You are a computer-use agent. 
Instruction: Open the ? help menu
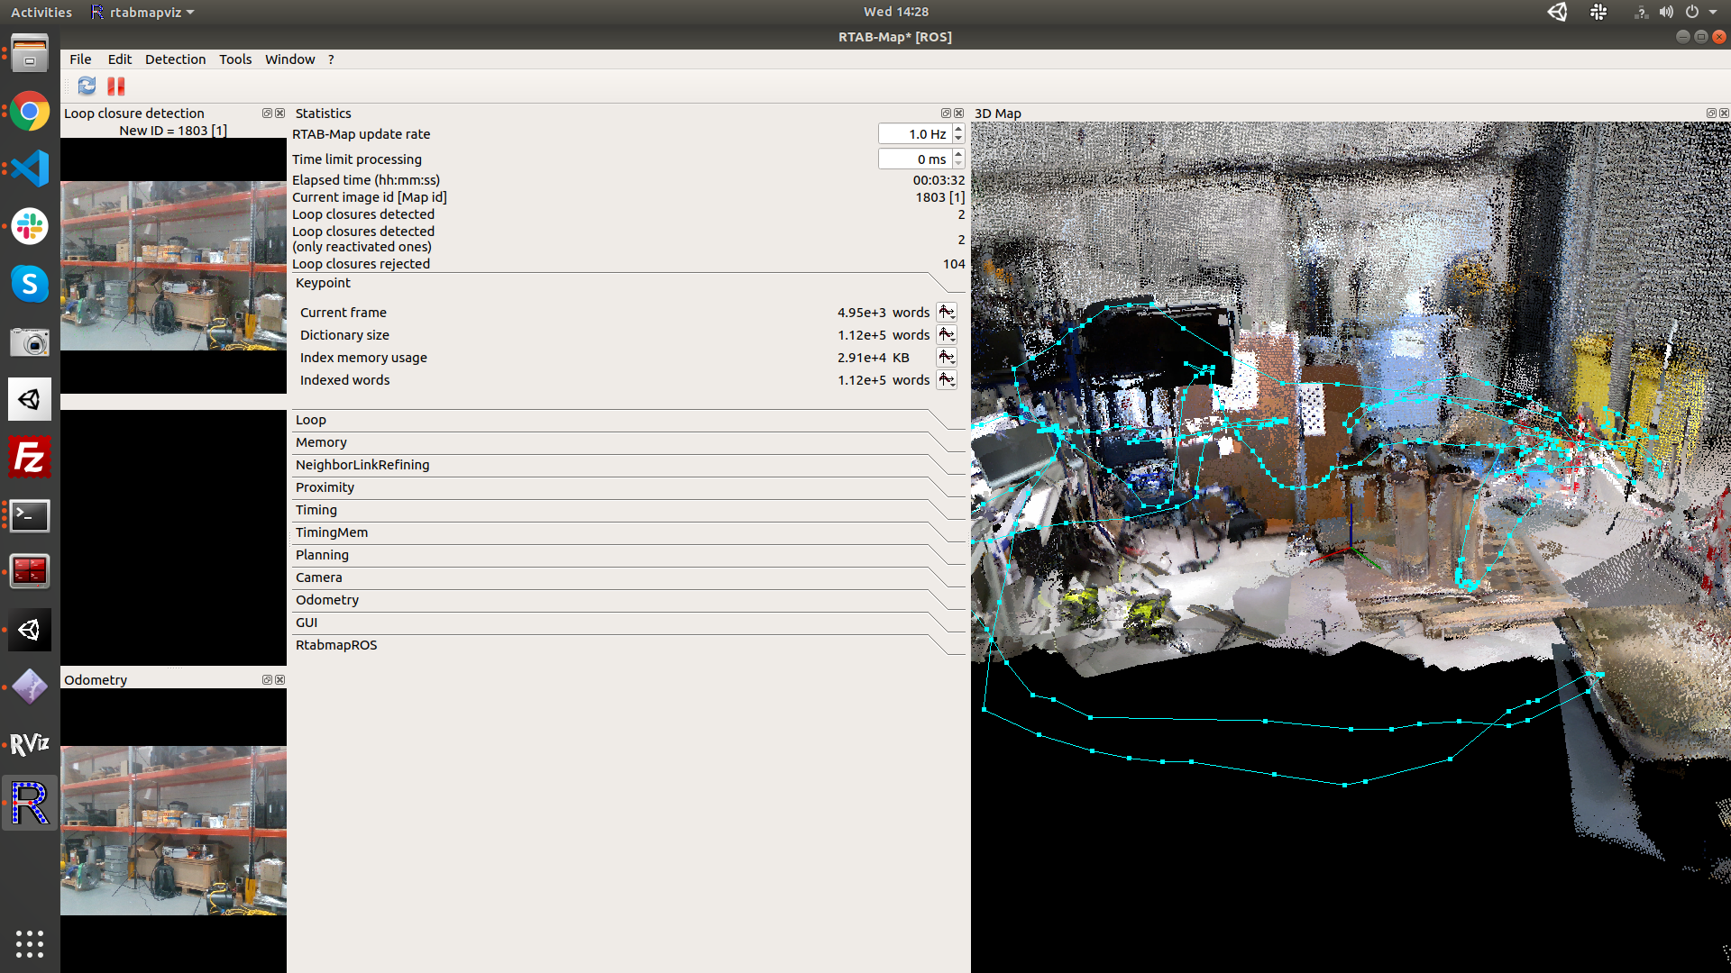click(331, 59)
